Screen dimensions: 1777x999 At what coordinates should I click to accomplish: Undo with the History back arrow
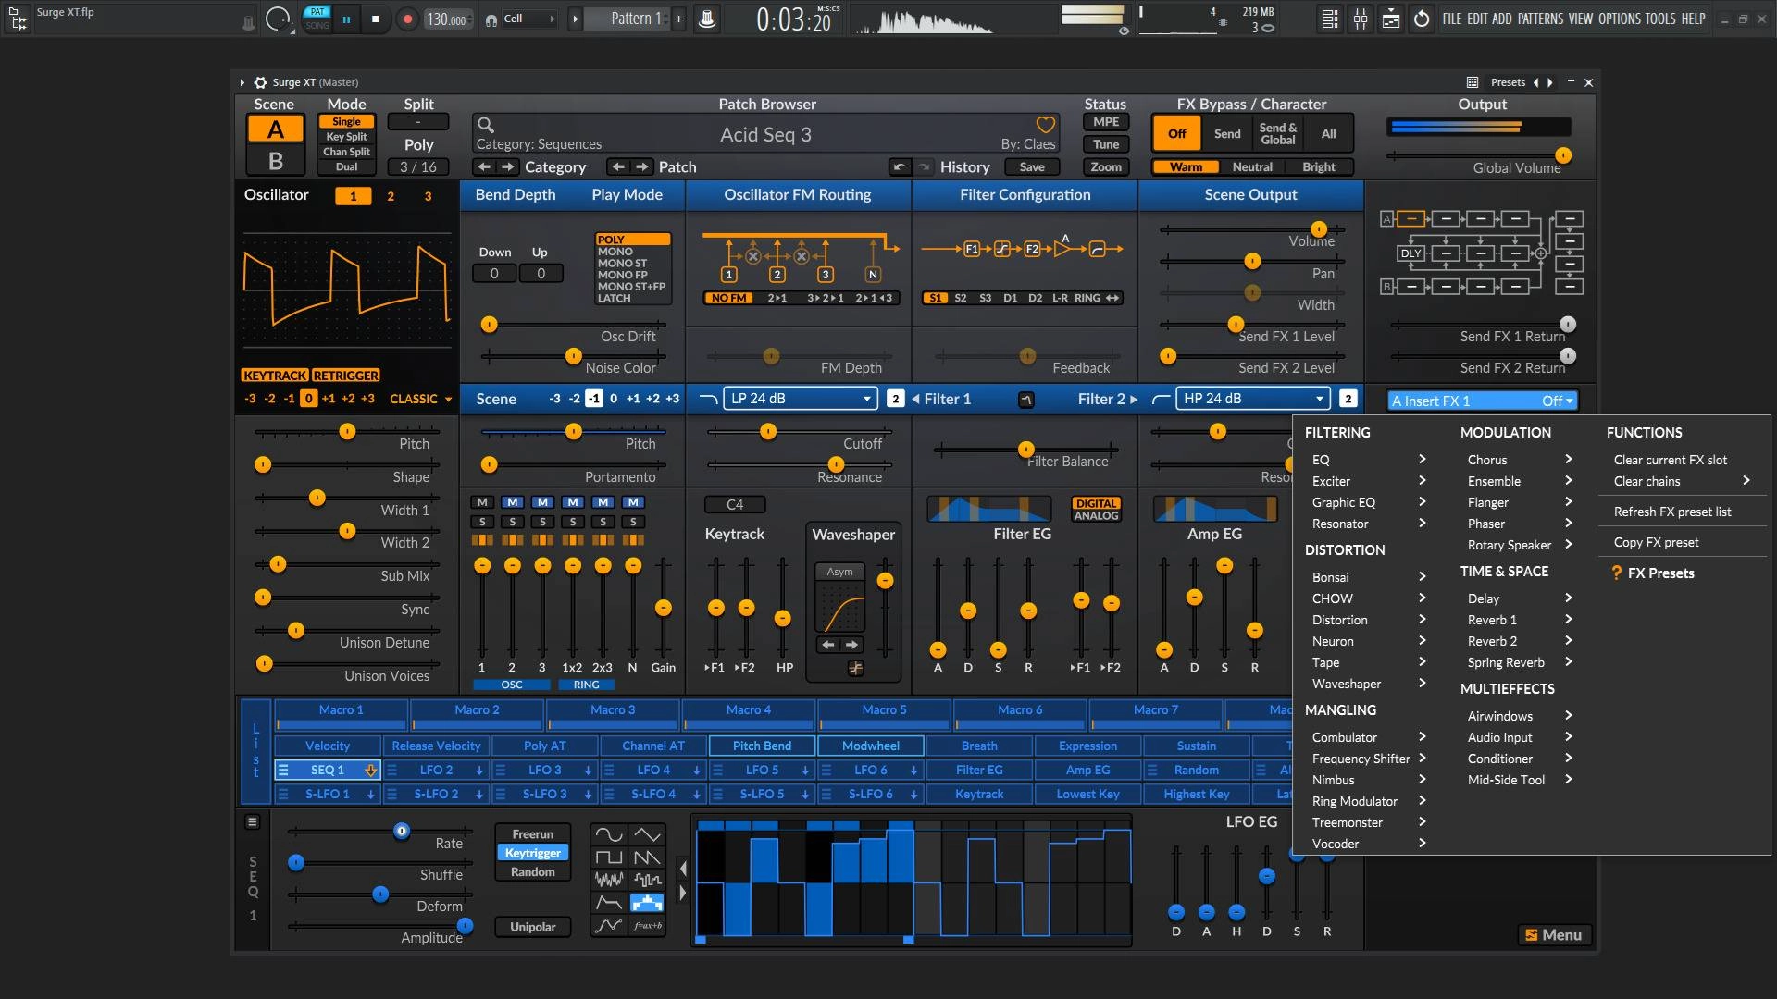click(x=899, y=167)
